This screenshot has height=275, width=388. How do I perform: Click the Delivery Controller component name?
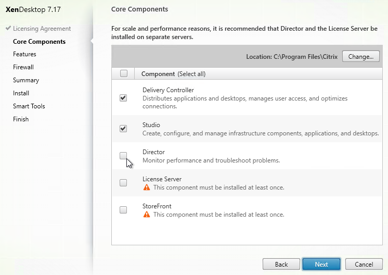(x=168, y=90)
